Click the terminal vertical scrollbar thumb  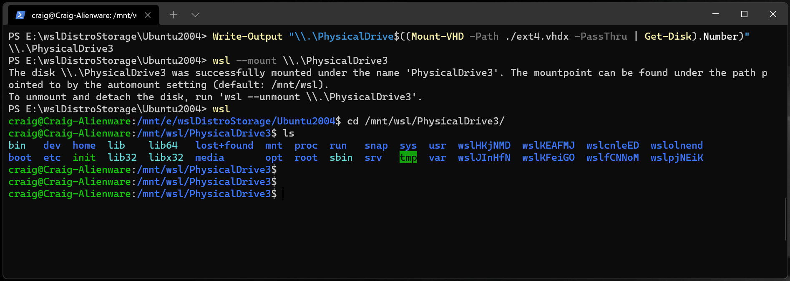coord(786,219)
